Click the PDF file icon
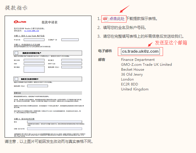This screenshot has width=196, height=153. click(105, 19)
